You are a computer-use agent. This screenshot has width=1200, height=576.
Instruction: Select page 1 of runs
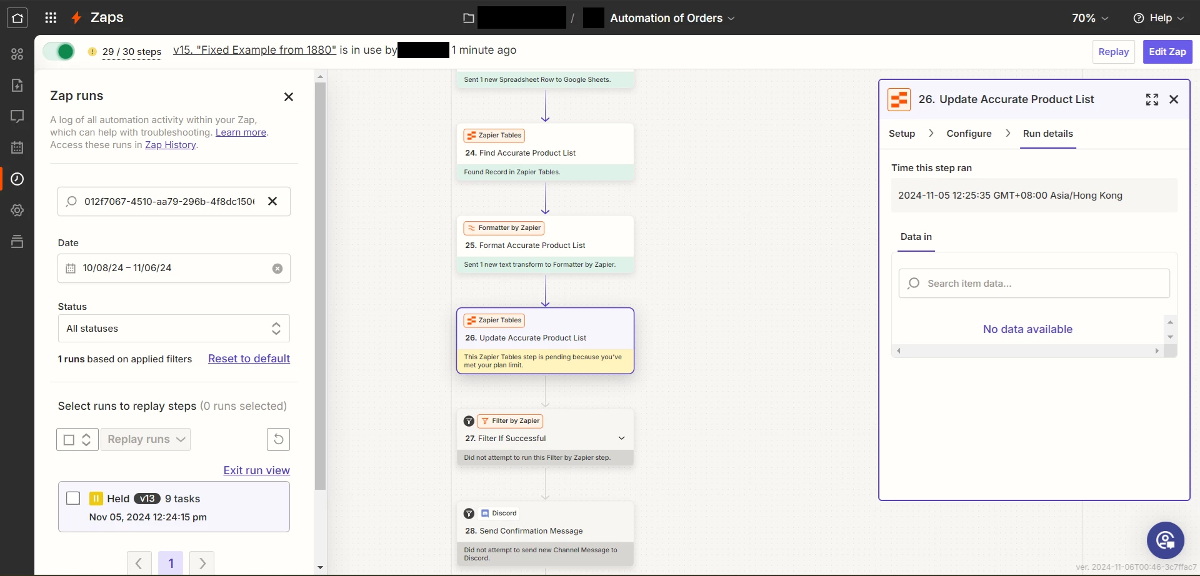pyautogui.click(x=171, y=564)
